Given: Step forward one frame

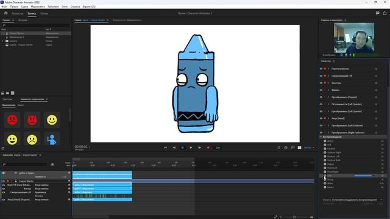Looking at the screenshot, I should tap(199, 148).
